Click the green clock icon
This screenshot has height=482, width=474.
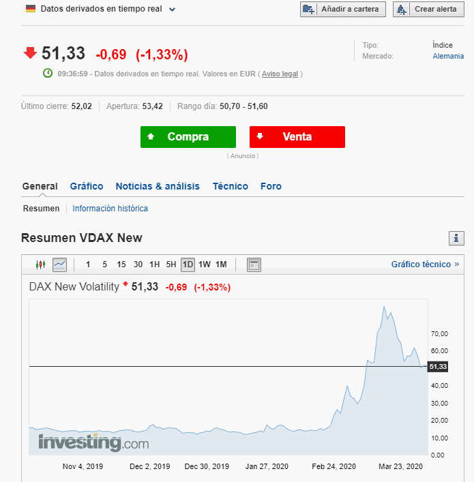pyautogui.click(x=48, y=73)
